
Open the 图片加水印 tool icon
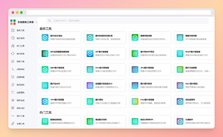tap(45, 85)
